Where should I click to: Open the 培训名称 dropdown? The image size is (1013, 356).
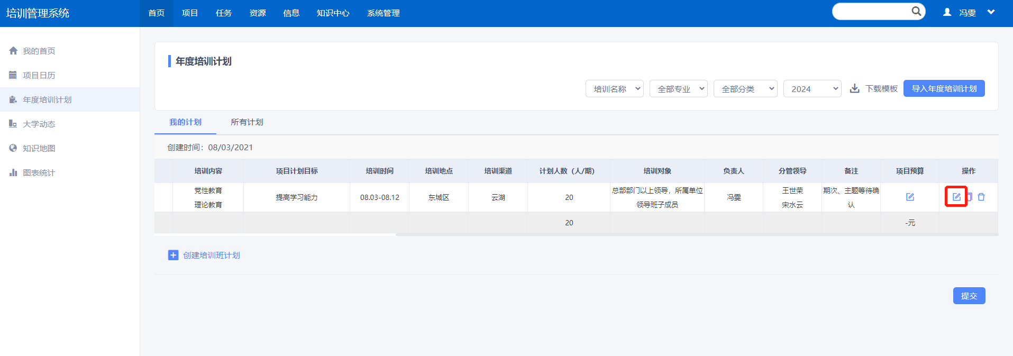click(x=614, y=89)
